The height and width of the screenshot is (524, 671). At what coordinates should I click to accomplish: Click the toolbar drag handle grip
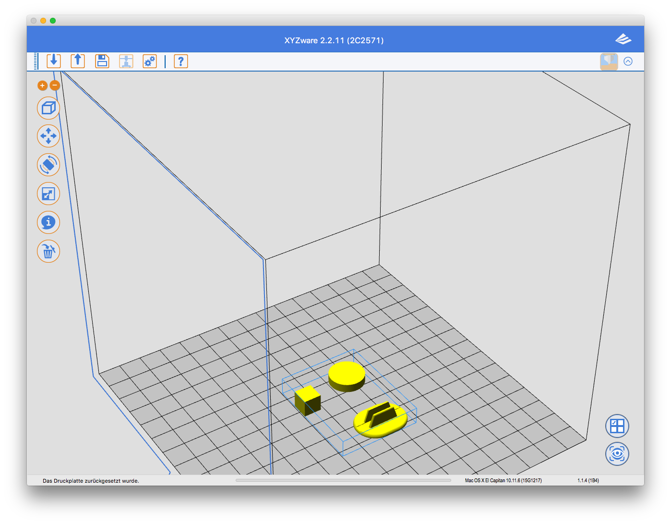[36, 61]
